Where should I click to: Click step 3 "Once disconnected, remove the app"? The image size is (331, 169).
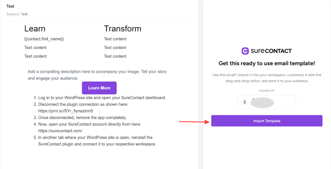tap(82, 118)
